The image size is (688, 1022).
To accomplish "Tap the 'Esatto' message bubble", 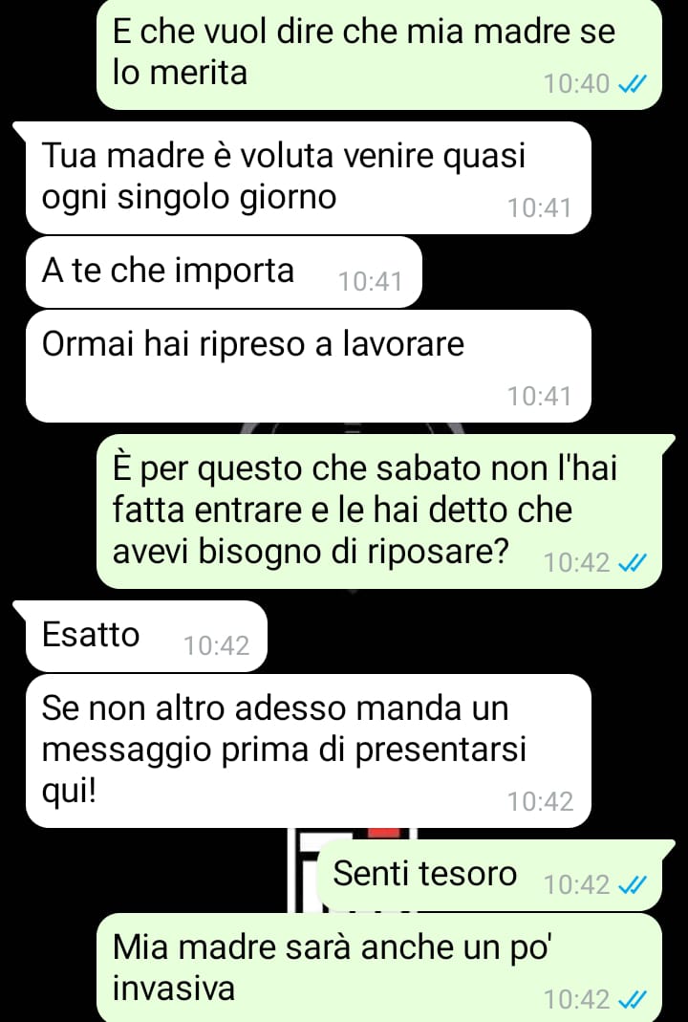I will click(x=146, y=636).
